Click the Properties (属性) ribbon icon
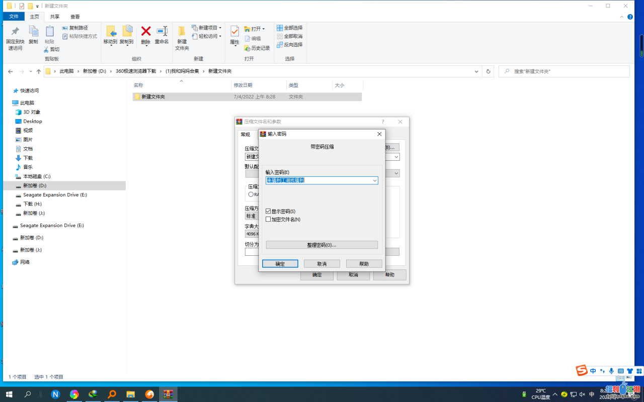This screenshot has height=402, width=644. click(234, 33)
